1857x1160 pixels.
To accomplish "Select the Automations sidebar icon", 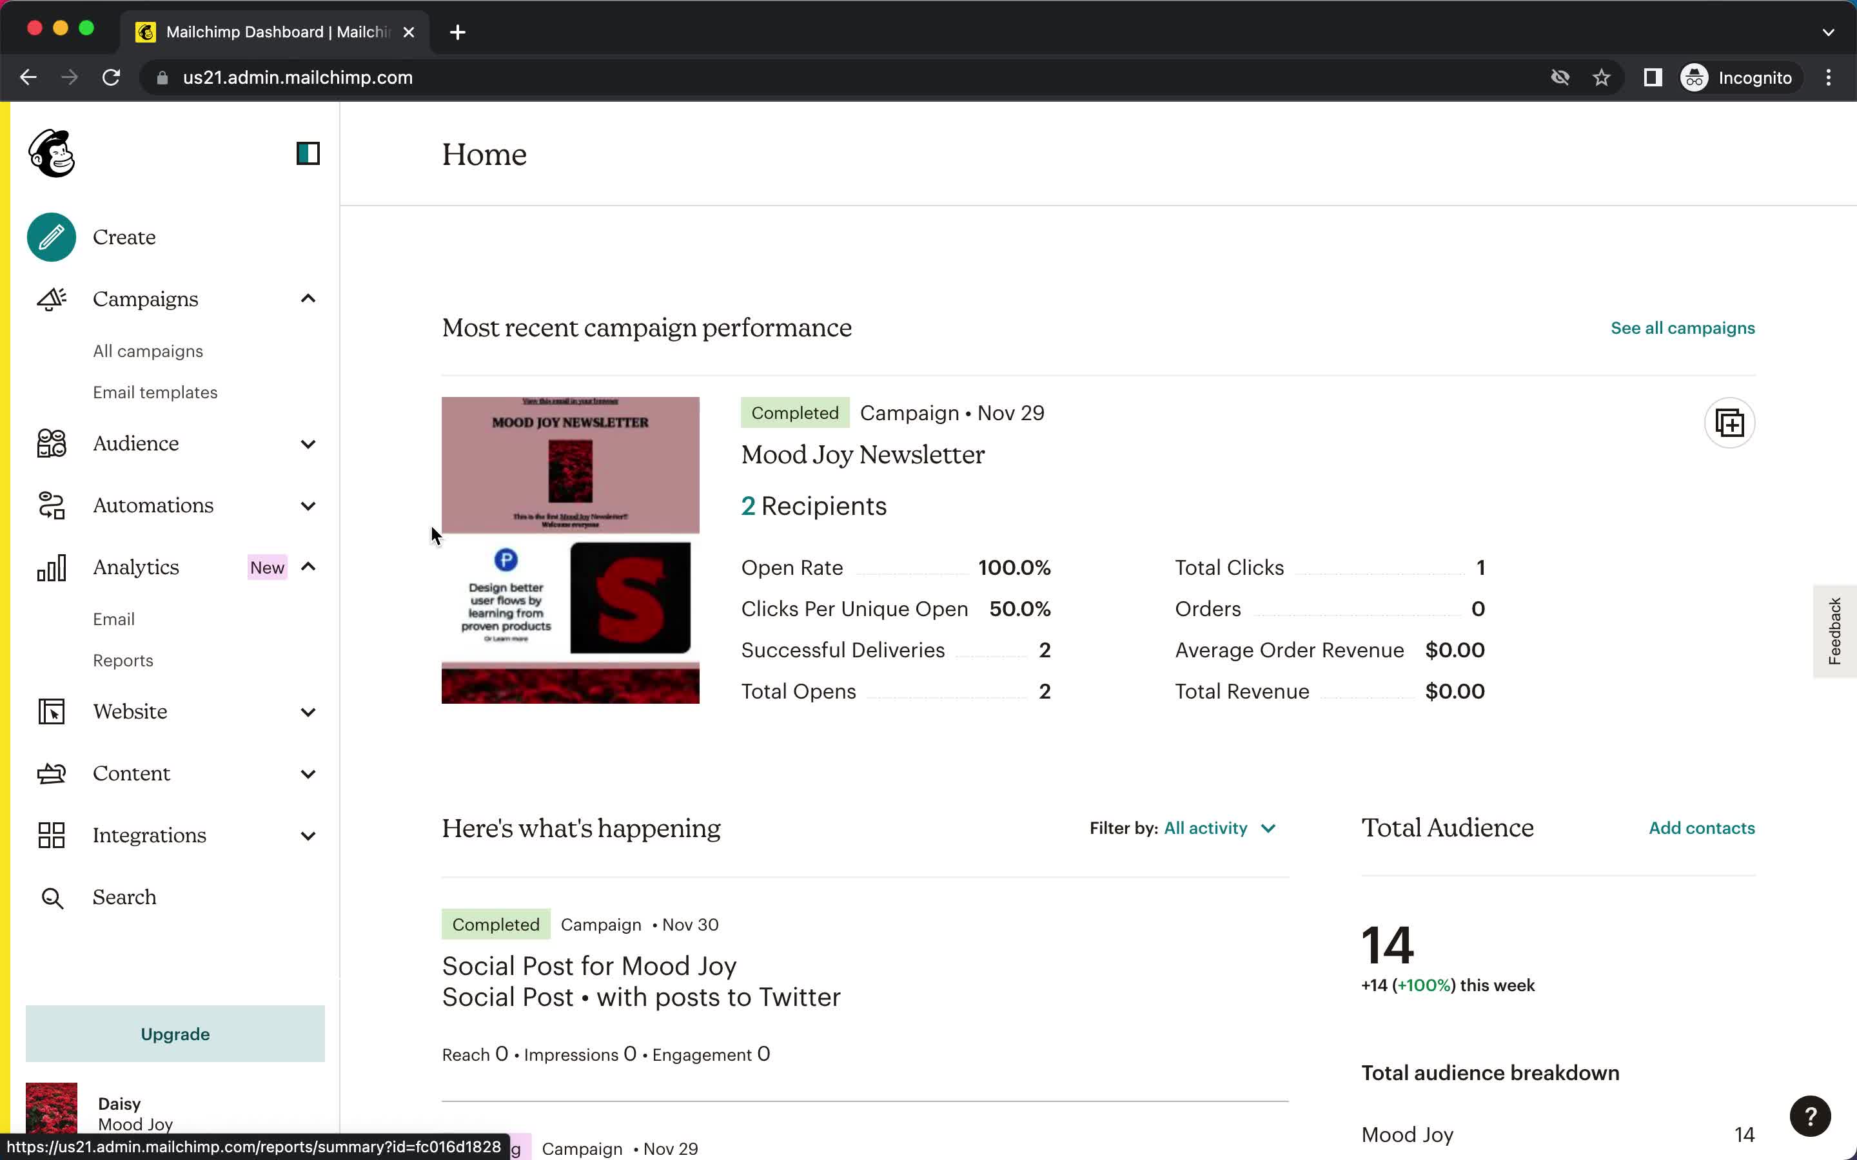I will click(51, 505).
